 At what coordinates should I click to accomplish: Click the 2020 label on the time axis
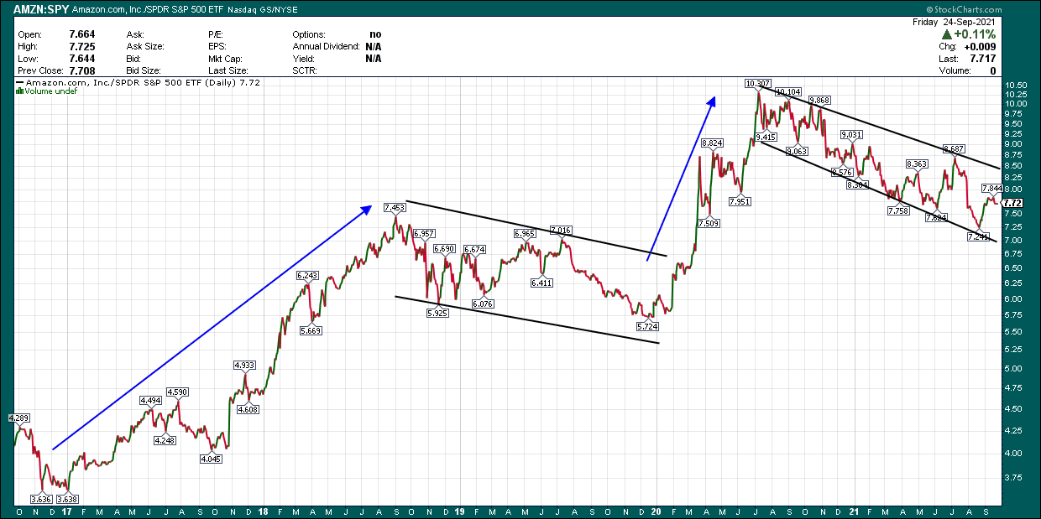click(x=655, y=512)
